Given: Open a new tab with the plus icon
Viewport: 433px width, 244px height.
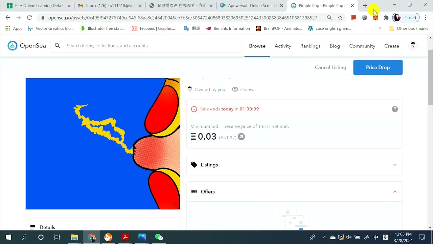Looking at the screenshot, I should (x=365, y=6).
